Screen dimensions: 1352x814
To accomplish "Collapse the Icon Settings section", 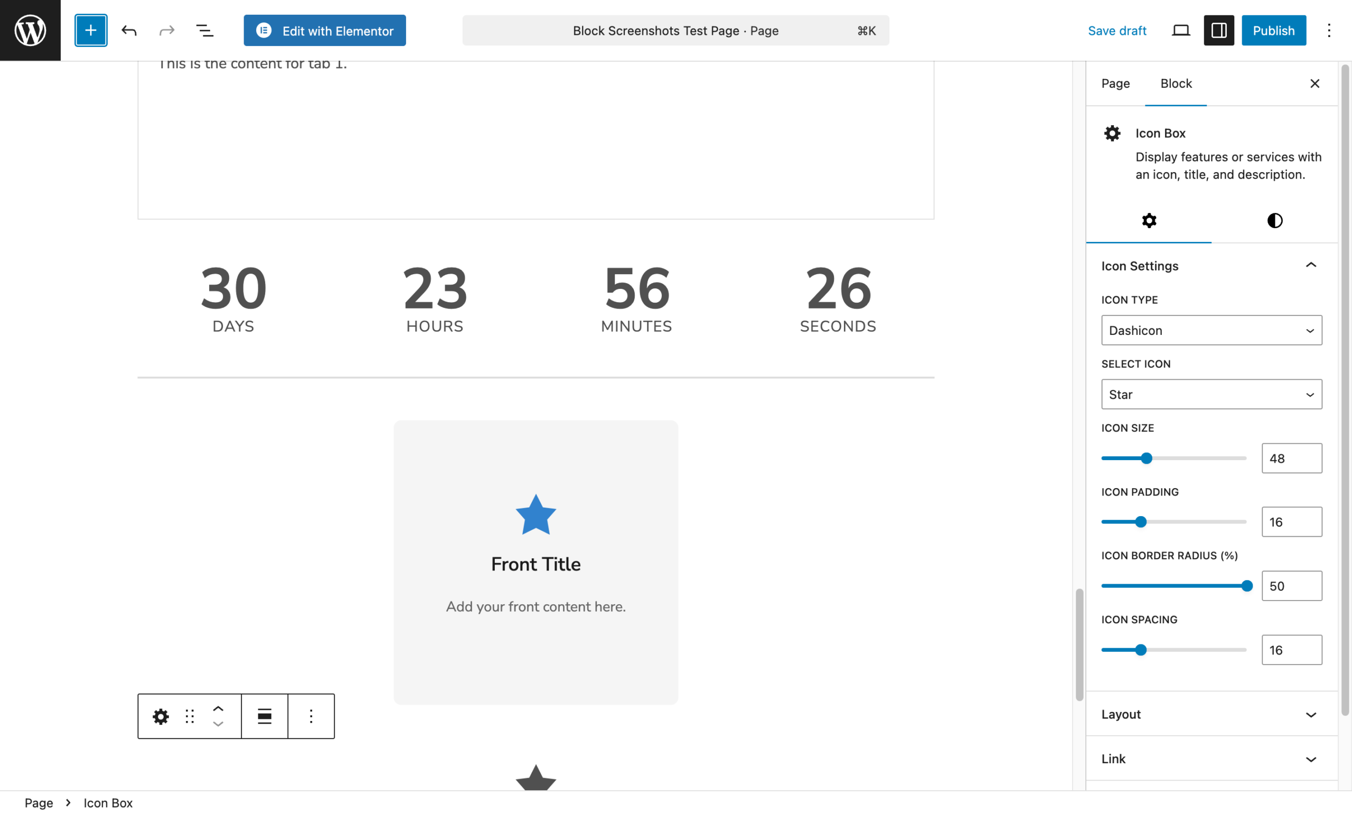I will 1311,265.
